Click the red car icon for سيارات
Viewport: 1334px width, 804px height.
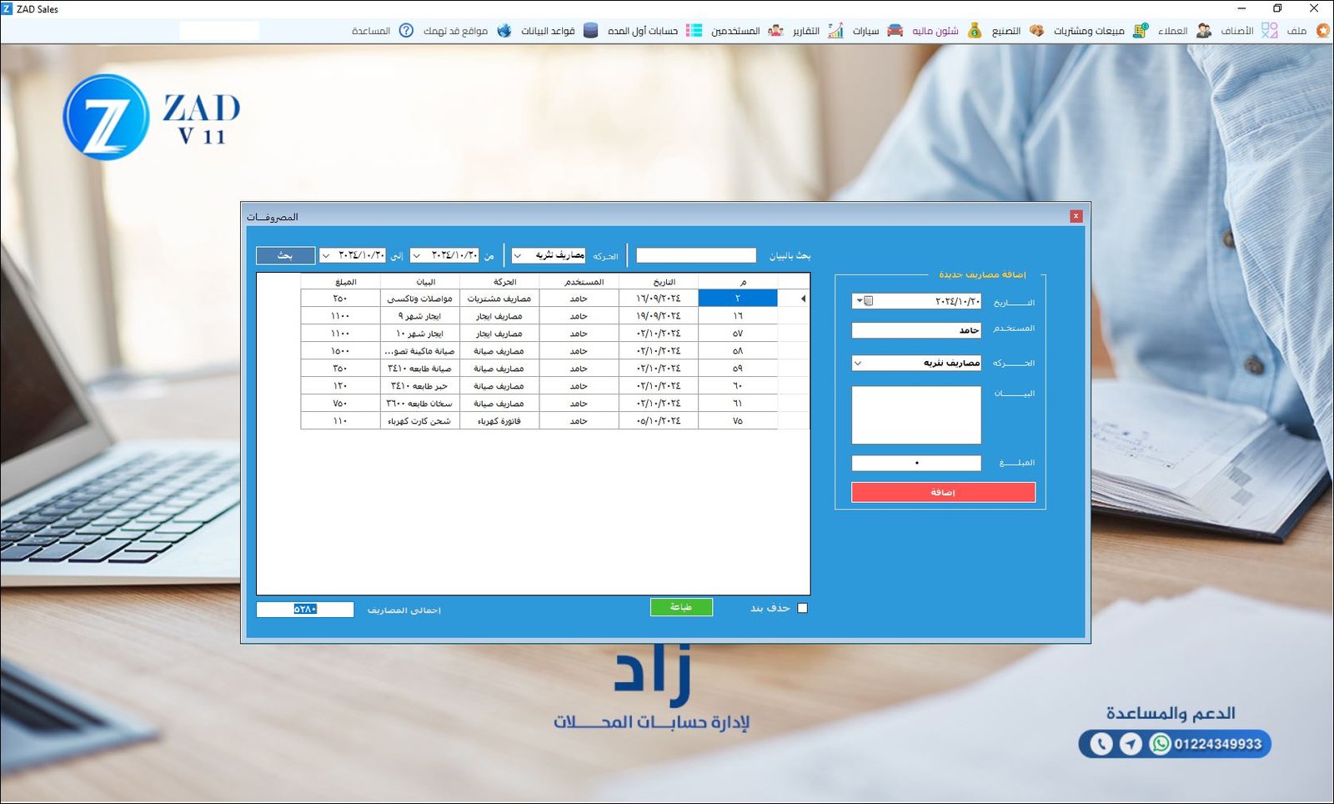tap(895, 31)
